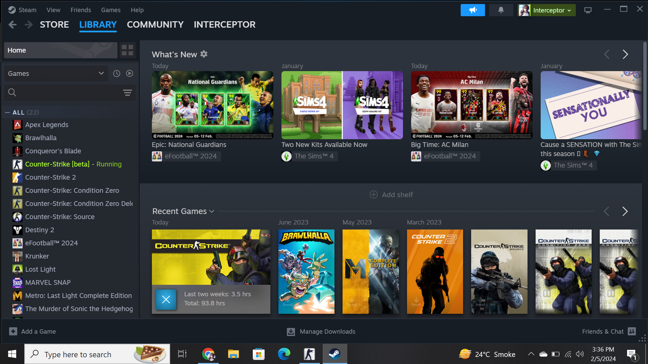The image size is (648, 364).
Task: Open the notifications bell
Action: click(501, 10)
